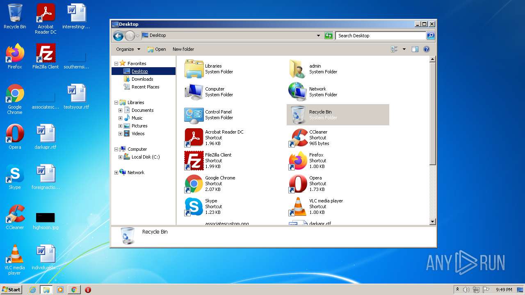Click the Refresh button beside address bar
The image size is (525, 295).
click(x=329, y=36)
